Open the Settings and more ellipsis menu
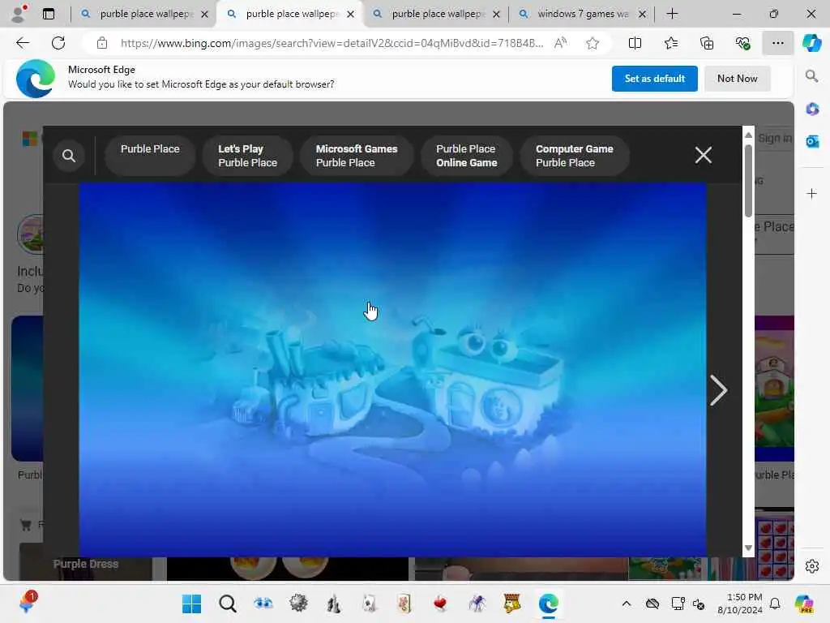 pyautogui.click(x=777, y=44)
